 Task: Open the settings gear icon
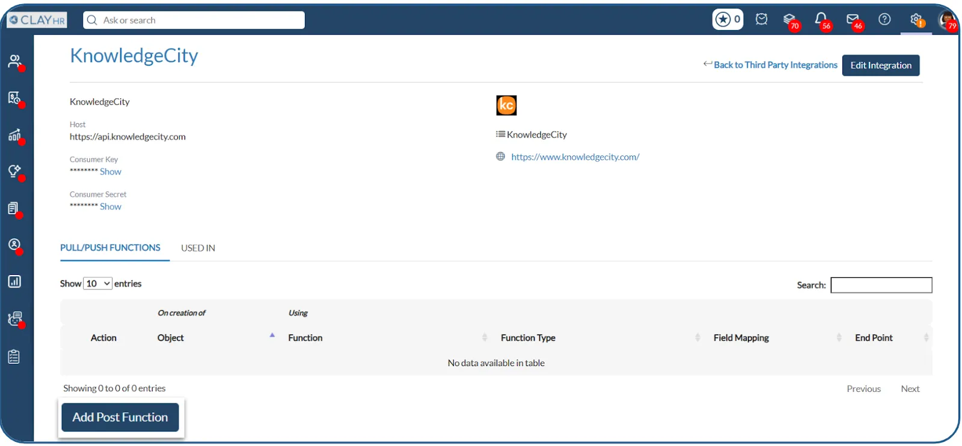[916, 20]
